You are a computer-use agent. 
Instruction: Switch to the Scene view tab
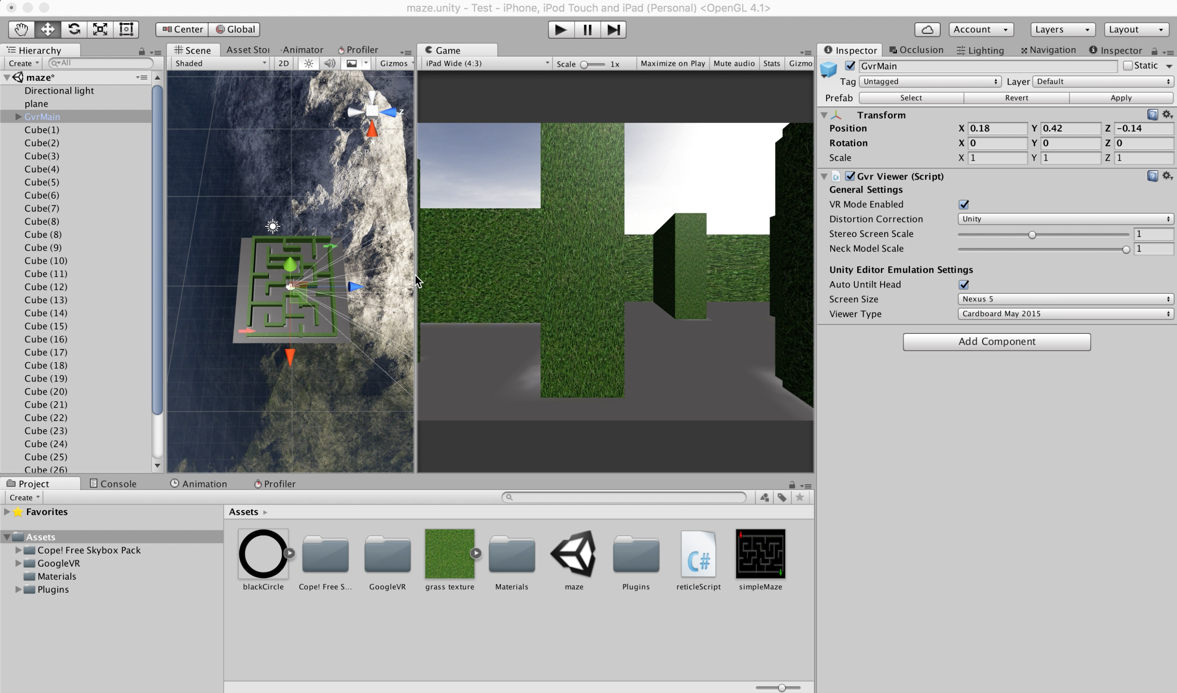click(195, 49)
